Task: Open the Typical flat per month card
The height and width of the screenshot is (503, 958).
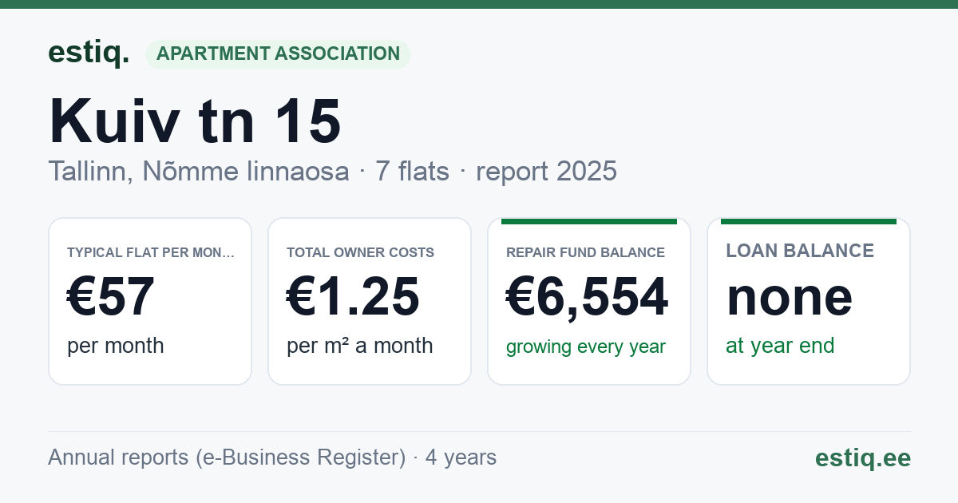Action: point(150,301)
